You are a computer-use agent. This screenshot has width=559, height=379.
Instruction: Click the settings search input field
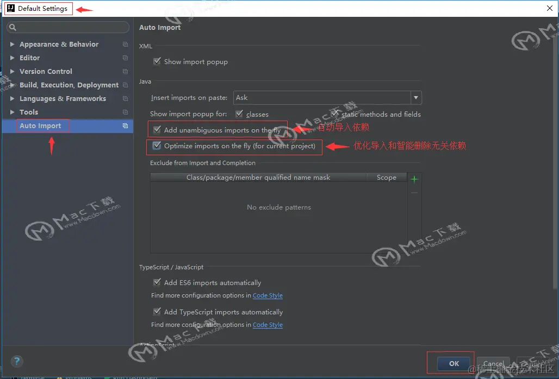click(x=68, y=27)
